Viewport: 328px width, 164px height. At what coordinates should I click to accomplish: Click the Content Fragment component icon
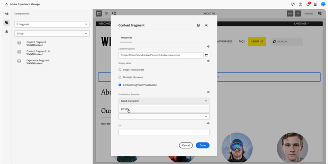[x=19, y=43]
